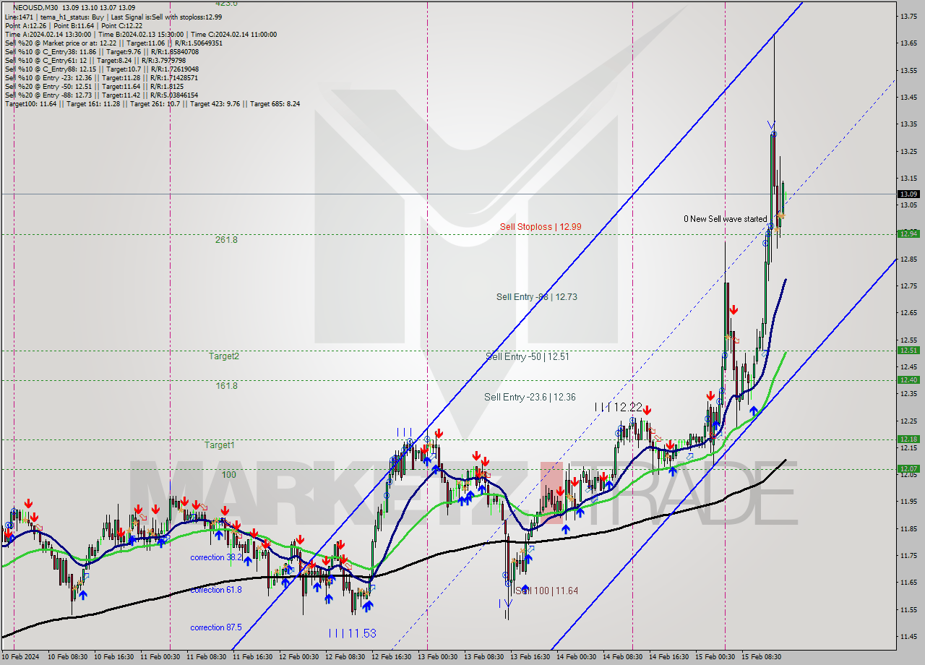The height and width of the screenshot is (665, 925).
Task: Click the 'Target100: 11.64' targets summary line
Action: coord(152,104)
